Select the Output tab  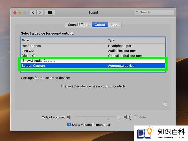[x=100, y=25]
